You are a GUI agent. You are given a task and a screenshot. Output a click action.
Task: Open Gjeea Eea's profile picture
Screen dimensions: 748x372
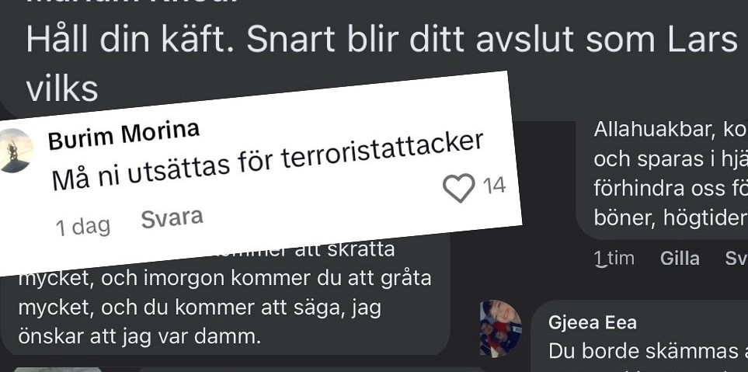[500, 329]
